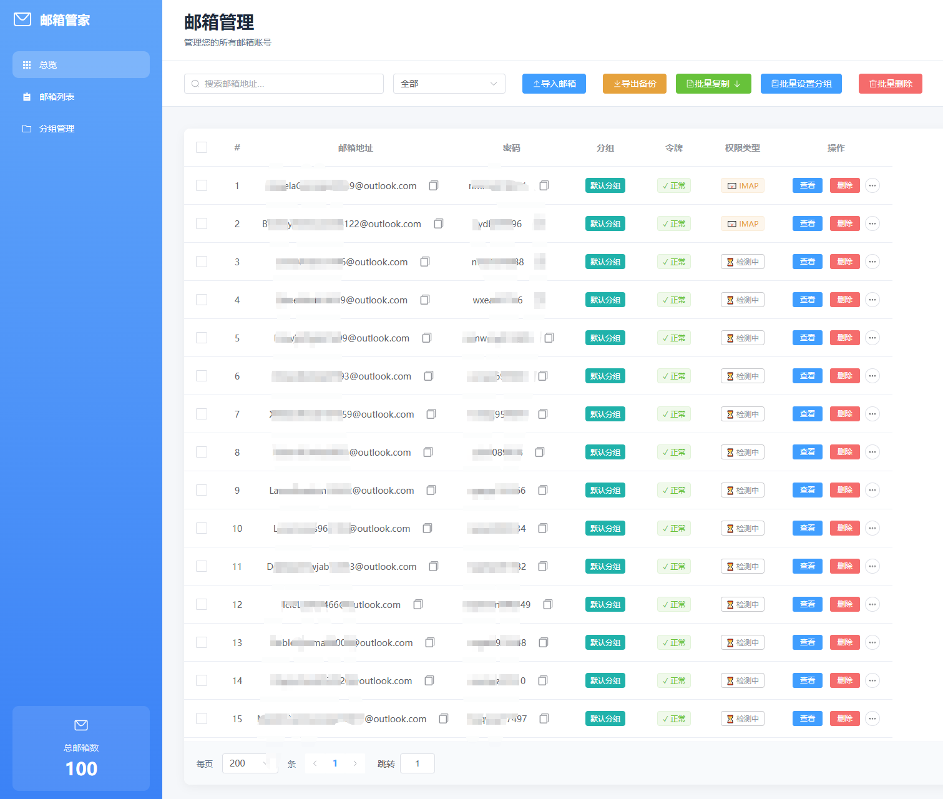Click the 批量删除 button
Viewport: 943px width, 799px height.
pyautogui.click(x=891, y=84)
